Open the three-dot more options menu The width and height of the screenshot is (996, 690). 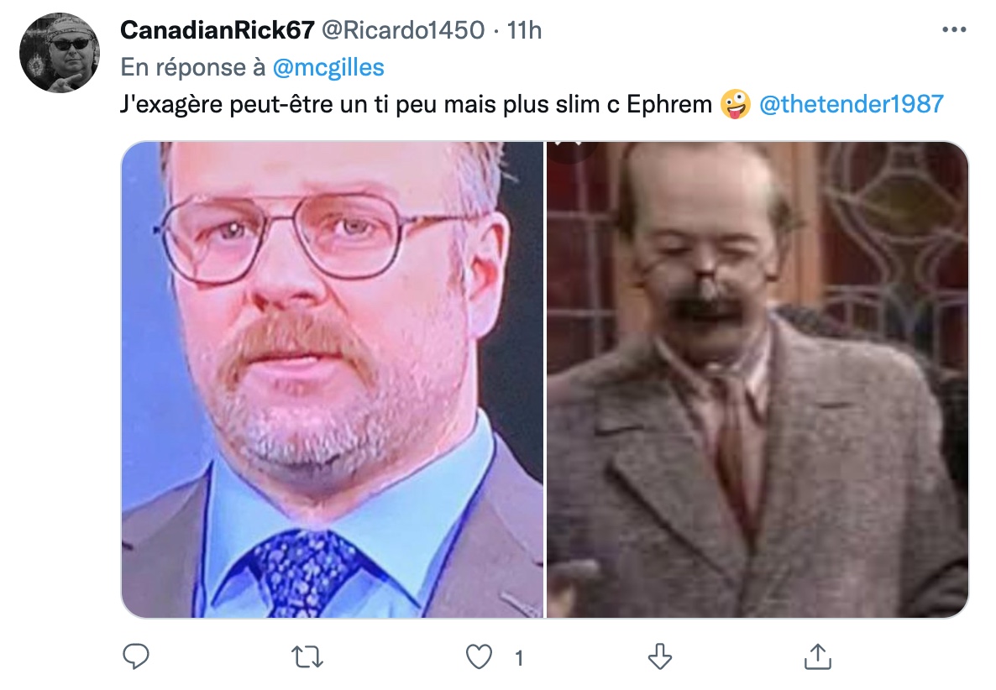pos(954,30)
